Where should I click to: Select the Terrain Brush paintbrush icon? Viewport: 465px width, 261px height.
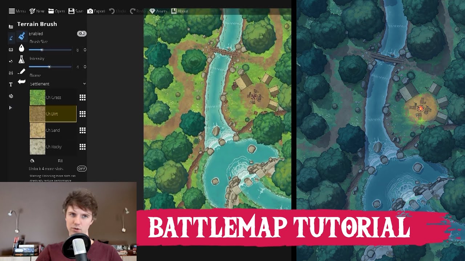point(21,36)
